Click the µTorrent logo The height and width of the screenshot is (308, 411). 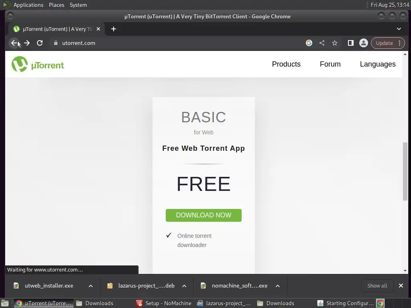[x=38, y=64]
